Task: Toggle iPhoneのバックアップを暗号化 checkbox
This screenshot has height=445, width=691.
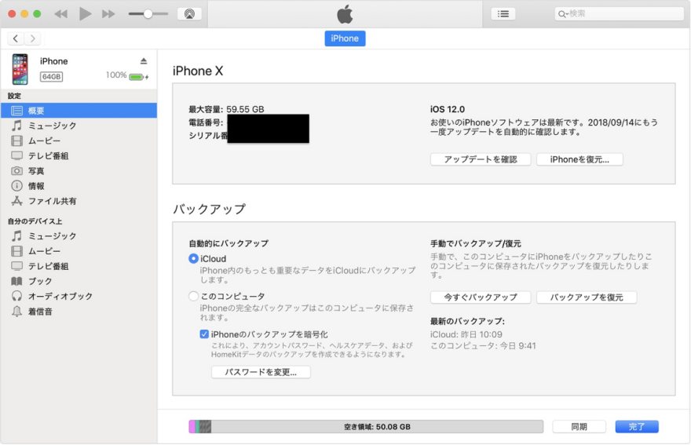Action: pos(204,334)
